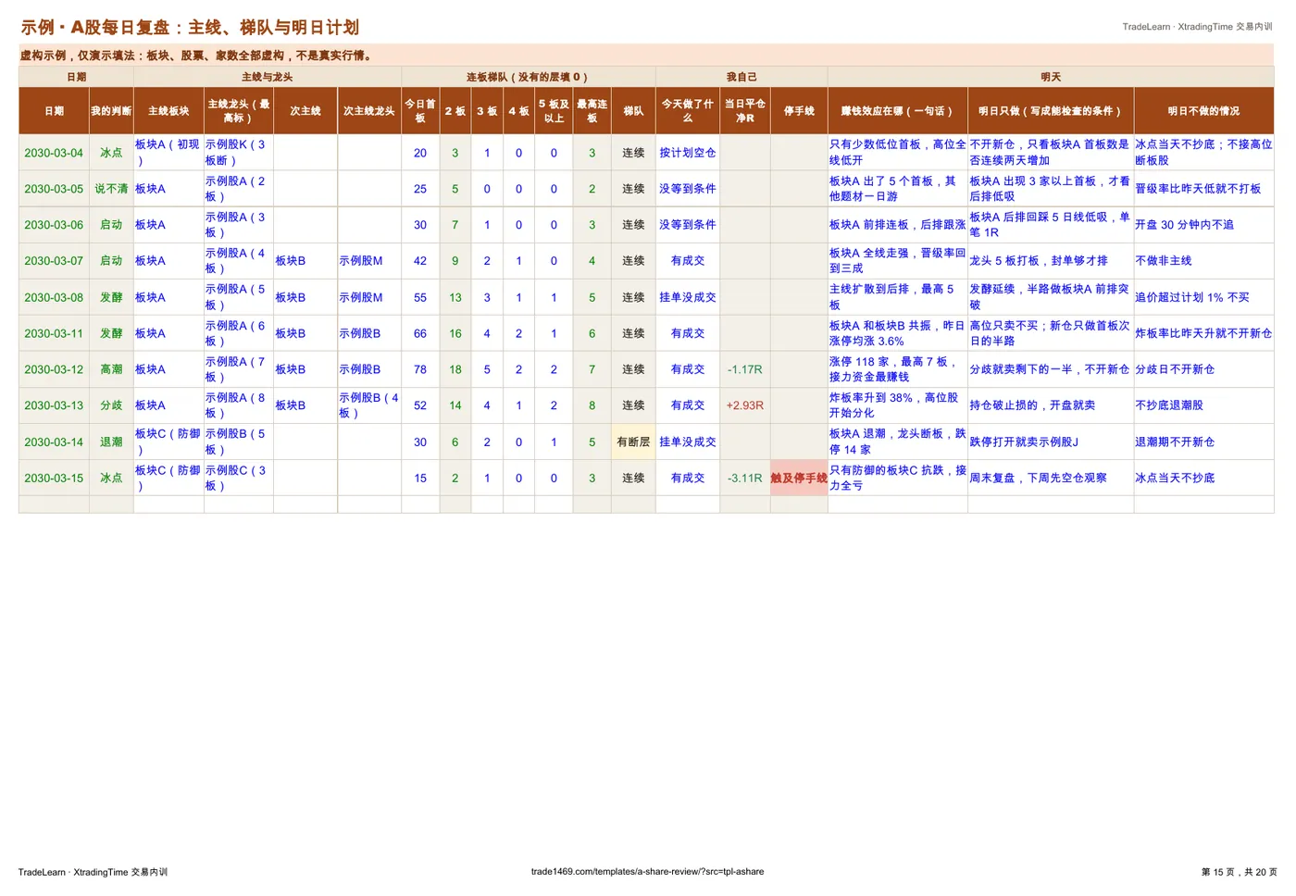1296x896 pixels.
Task: Click the -1.17R value
Action: (745, 369)
